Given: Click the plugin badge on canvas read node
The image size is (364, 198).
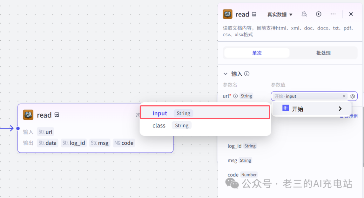Looking at the screenshot, I should pos(57,115).
